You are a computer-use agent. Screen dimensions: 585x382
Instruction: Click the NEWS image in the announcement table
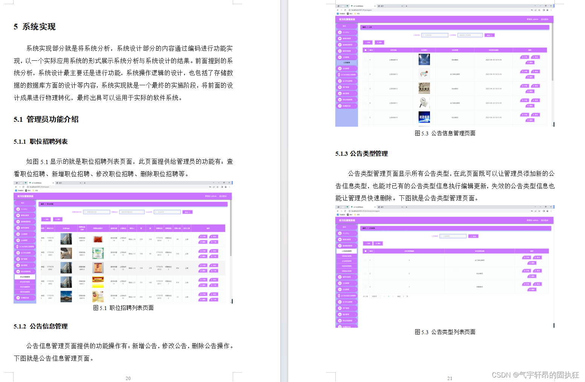point(424,88)
